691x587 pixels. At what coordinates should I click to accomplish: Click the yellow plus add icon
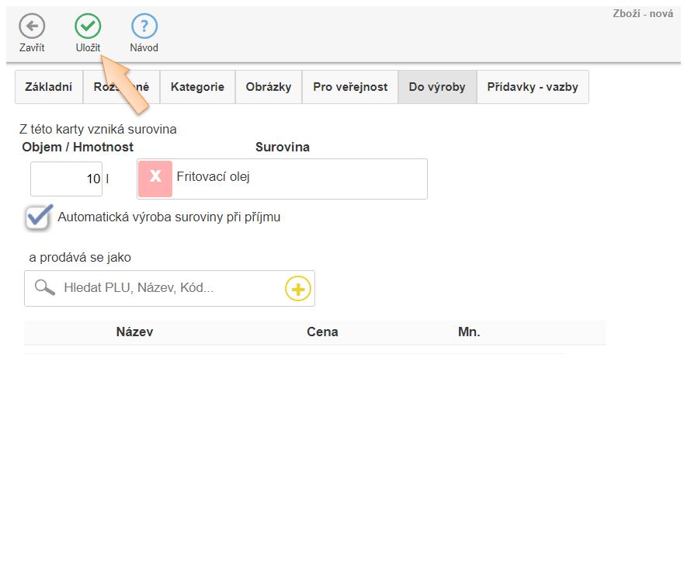point(298,289)
